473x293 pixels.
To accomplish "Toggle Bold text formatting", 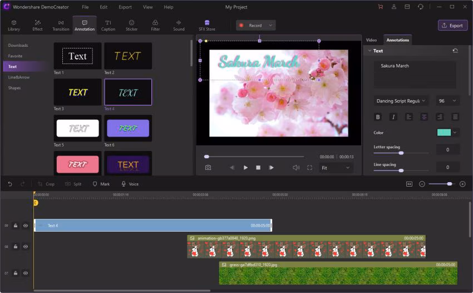I will pyautogui.click(x=378, y=117).
